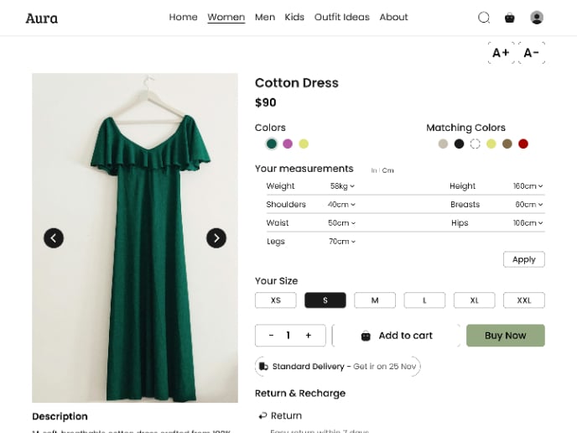
Task: Select size M
Action: point(375,300)
